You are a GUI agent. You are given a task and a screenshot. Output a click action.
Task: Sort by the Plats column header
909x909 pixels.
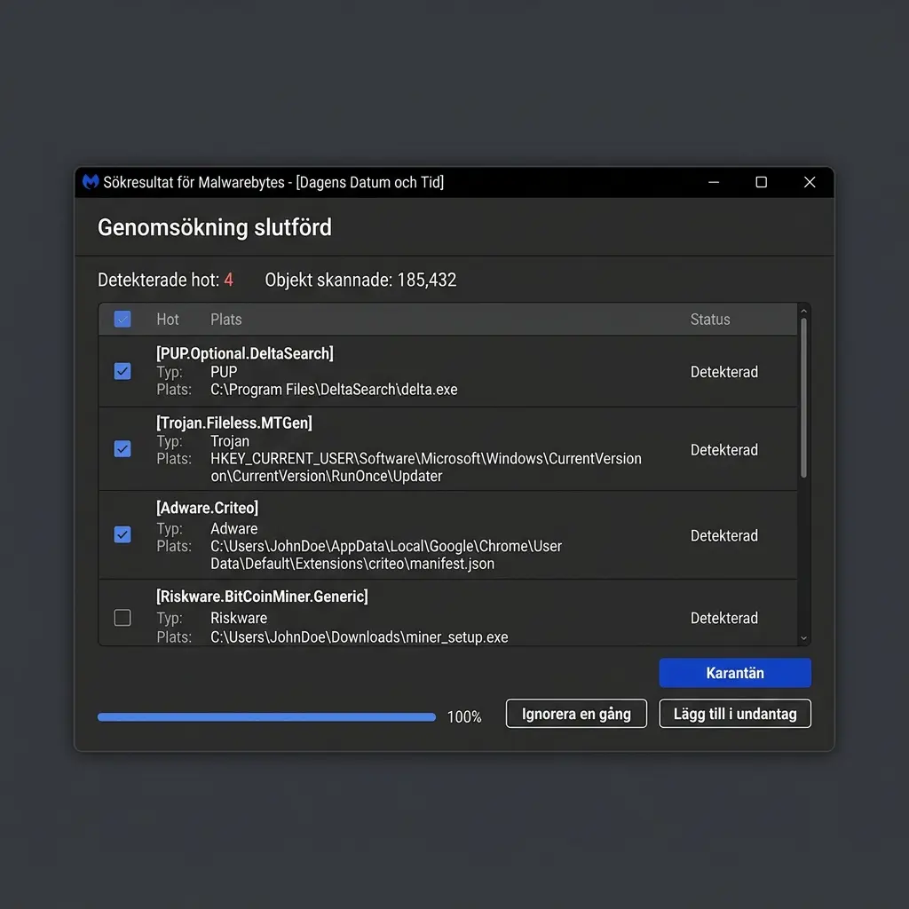[x=226, y=320]
